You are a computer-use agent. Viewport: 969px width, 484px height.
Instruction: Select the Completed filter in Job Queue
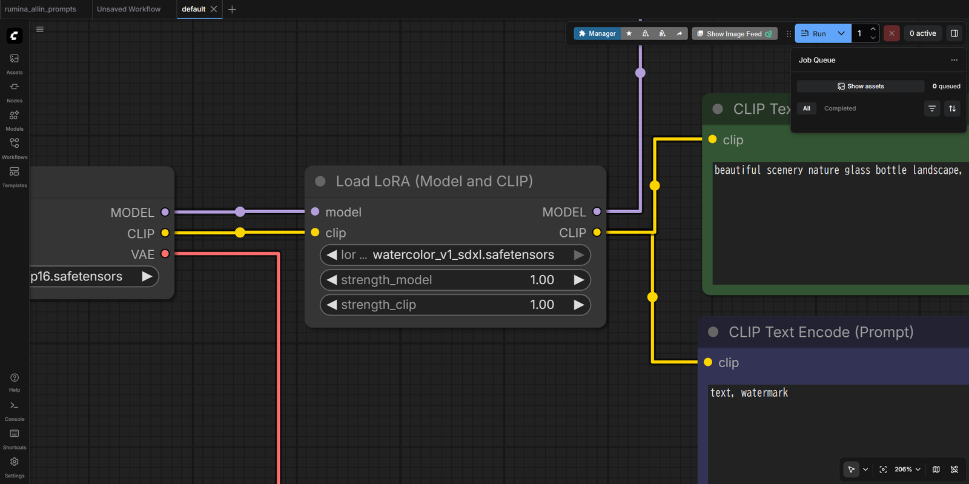click(x=839, y=108)
